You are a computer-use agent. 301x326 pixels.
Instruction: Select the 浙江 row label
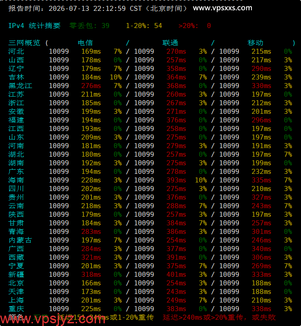point(16,103)
